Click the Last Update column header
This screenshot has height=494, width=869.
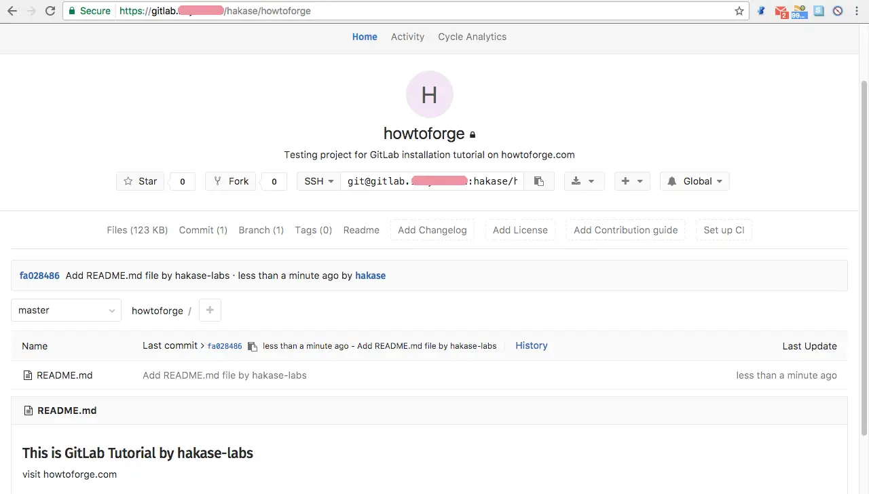[809, 346]
